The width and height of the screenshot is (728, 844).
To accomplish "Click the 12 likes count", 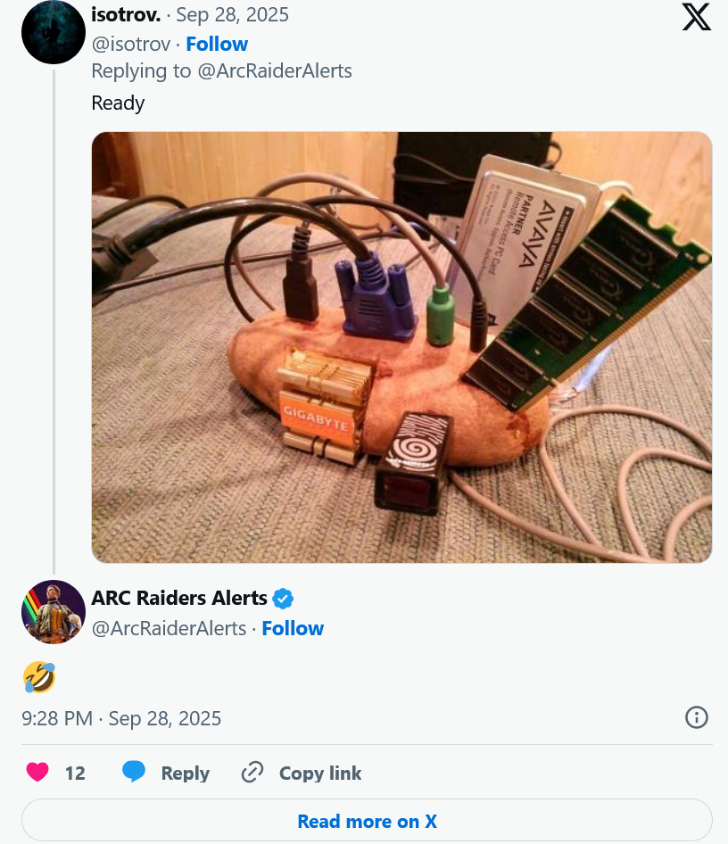I will [75, 774].
